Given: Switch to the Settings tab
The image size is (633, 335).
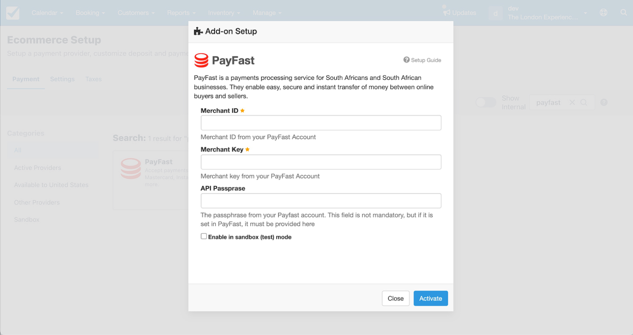Looking at the screenshot, I should pos(63,79).
